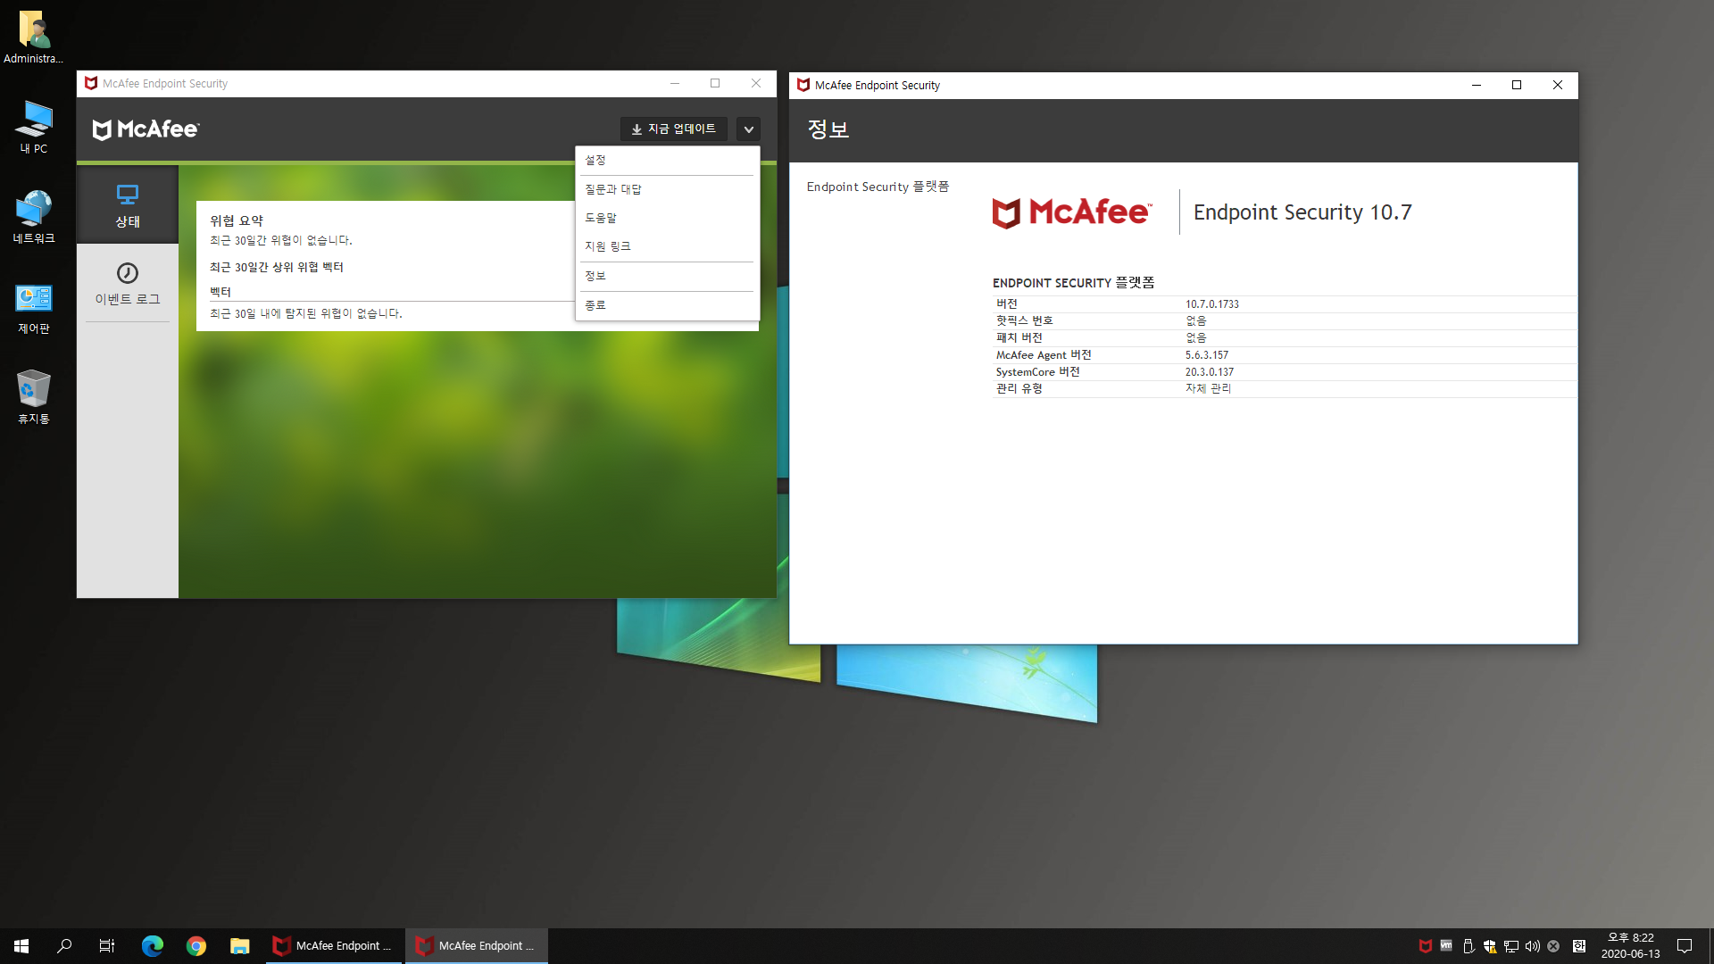Viewport: 1714px width, 964px height.
Task: Open the notification action center icon
Action: [x=1685, y=946]
